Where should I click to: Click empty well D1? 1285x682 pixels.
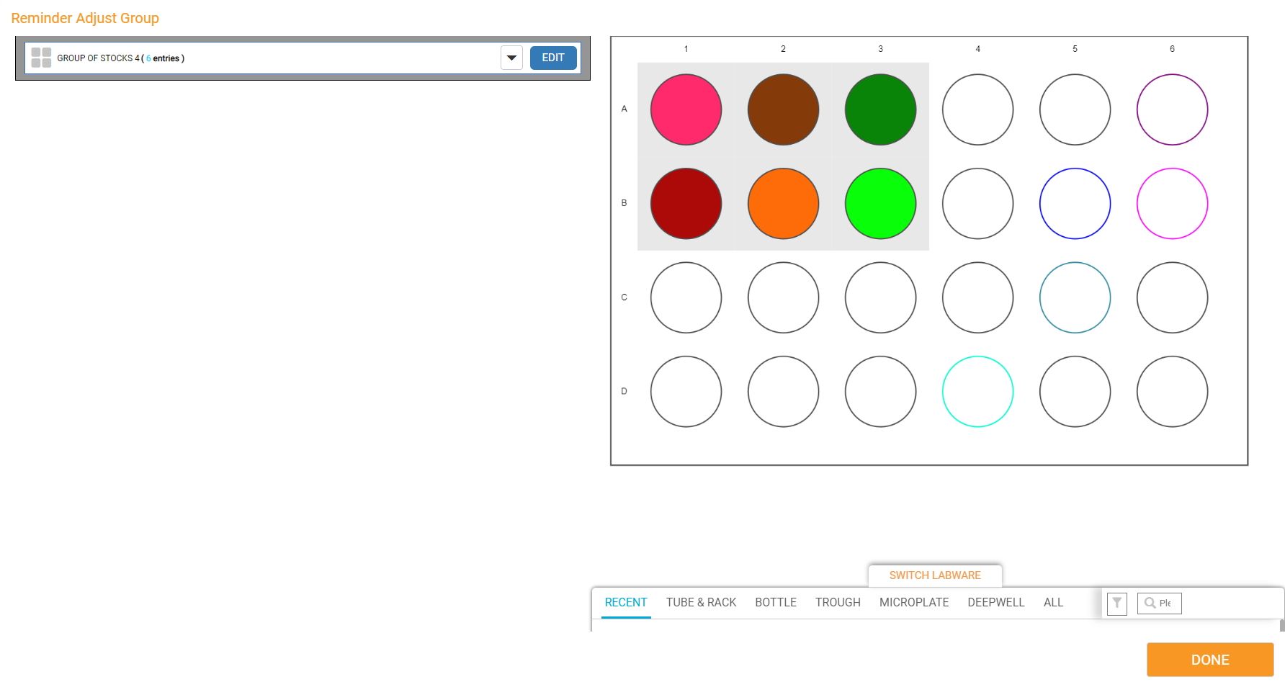(x=686, y=392)
